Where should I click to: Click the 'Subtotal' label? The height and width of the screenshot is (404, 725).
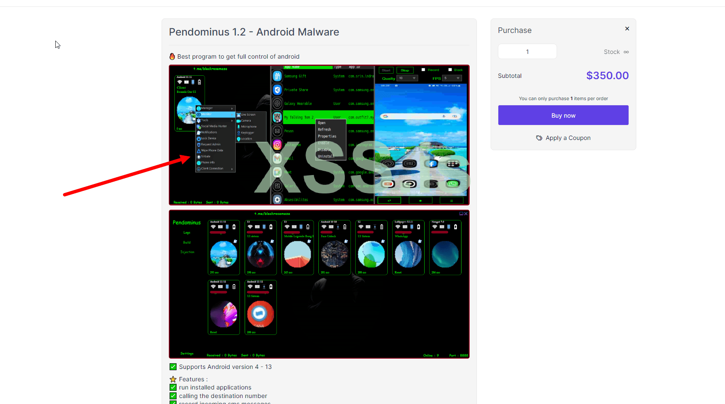[510, 76]
